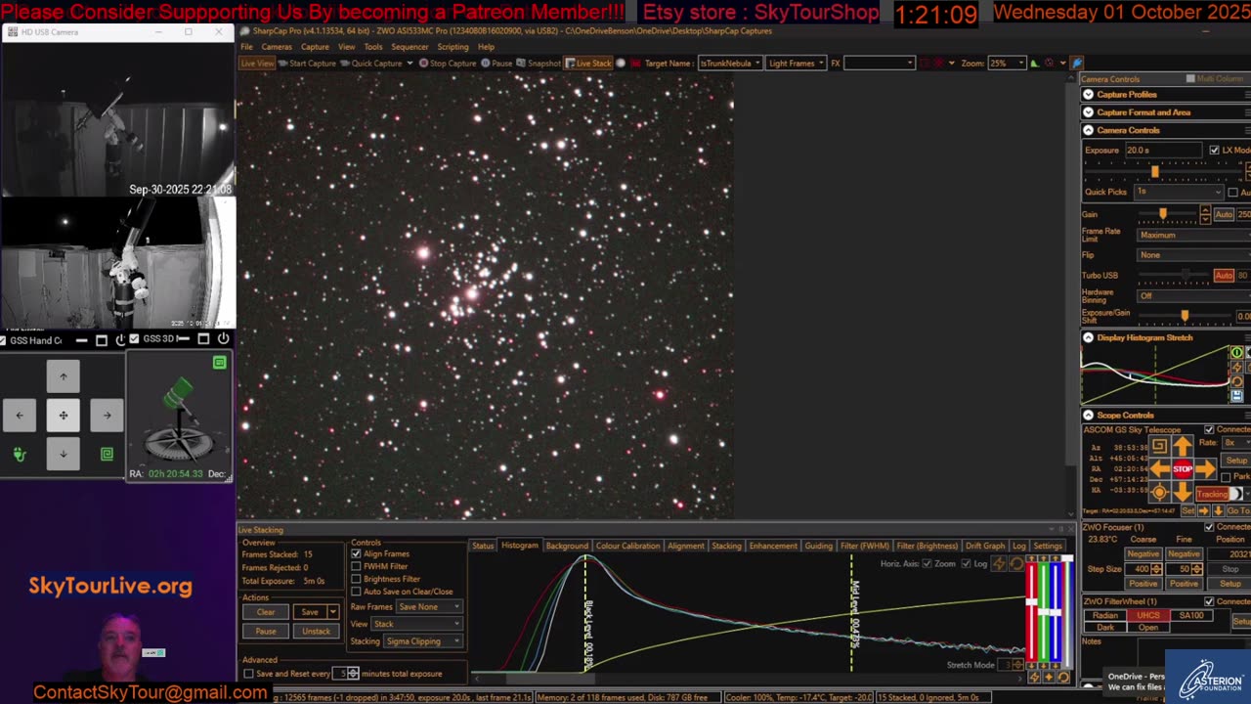
Task: Open the Cameras menu
Action: [x=277, y=47]
